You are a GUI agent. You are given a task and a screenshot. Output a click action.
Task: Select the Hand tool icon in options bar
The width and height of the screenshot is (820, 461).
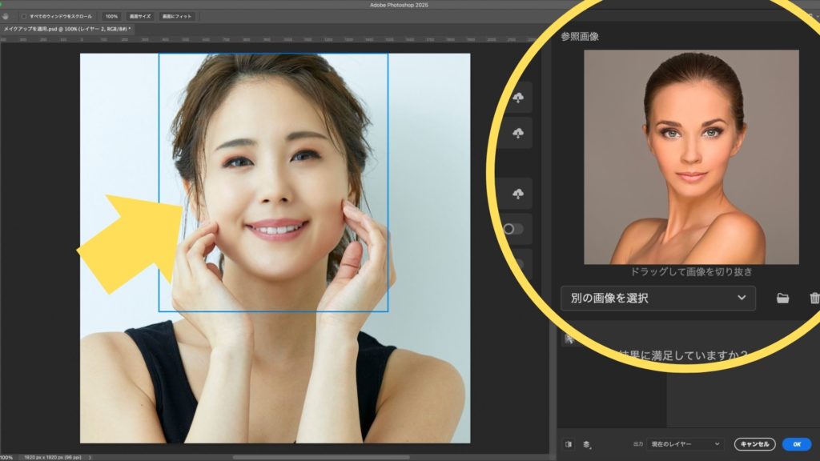click(x=6, y=16)
